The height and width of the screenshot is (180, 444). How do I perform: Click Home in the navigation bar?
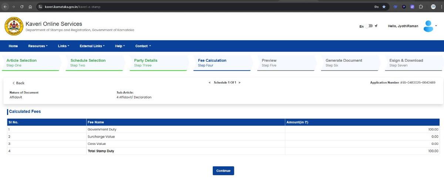click(13, 46)
